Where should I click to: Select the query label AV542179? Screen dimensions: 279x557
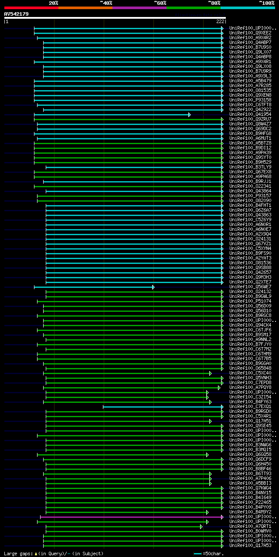tap(17, 14)
